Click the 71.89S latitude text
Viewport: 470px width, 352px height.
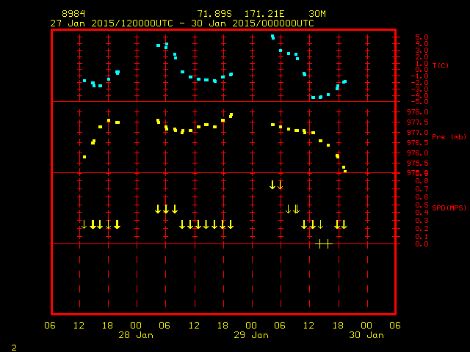click(x=214, y=14)
